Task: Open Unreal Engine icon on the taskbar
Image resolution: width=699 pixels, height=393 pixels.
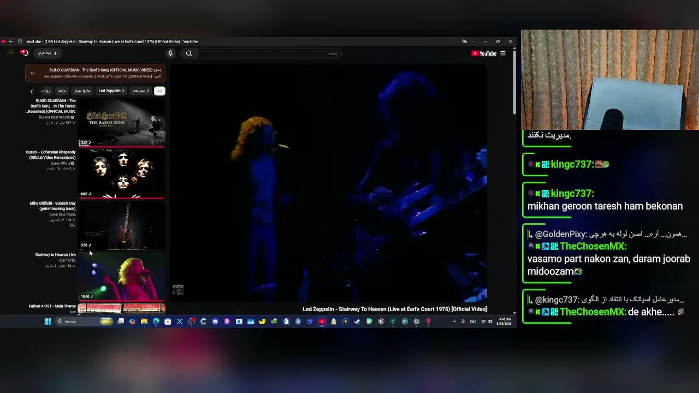Action: (x=381, y=321)
